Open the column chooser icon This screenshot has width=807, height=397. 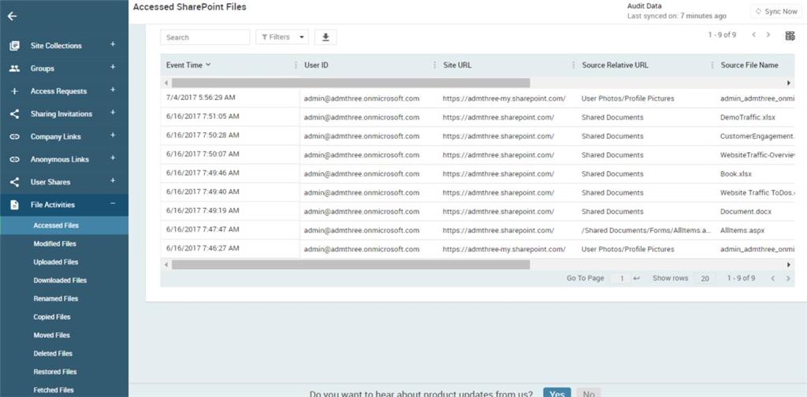point(790,35)
